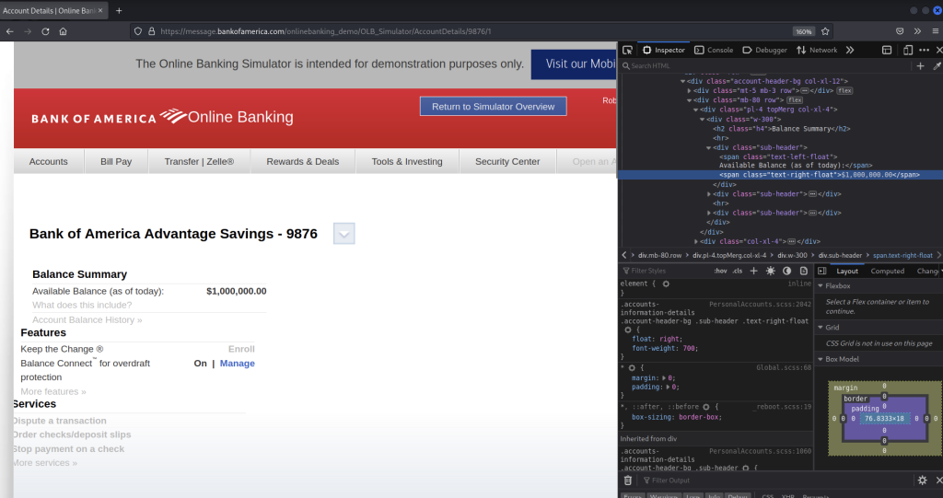
Task: Open console settings gear icon
Action: coord(922,481)
